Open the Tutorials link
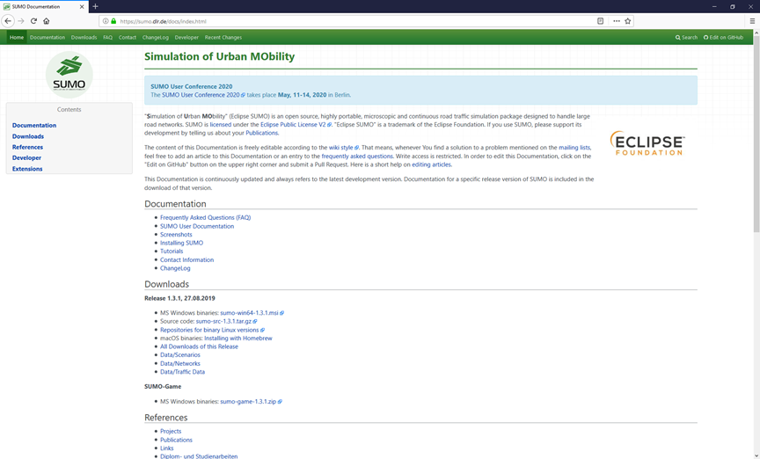 pos(172,251)
